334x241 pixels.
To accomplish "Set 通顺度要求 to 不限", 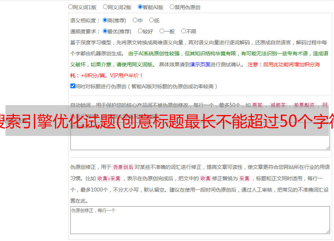I will coord(183,31).
